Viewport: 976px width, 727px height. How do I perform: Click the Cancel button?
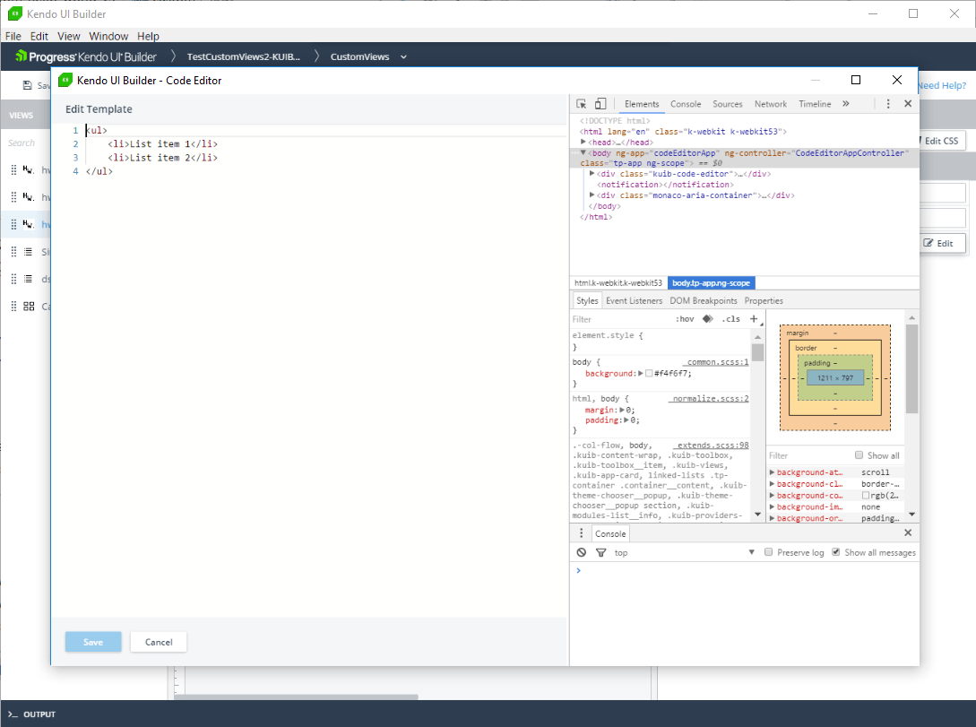tap(158, 642)
